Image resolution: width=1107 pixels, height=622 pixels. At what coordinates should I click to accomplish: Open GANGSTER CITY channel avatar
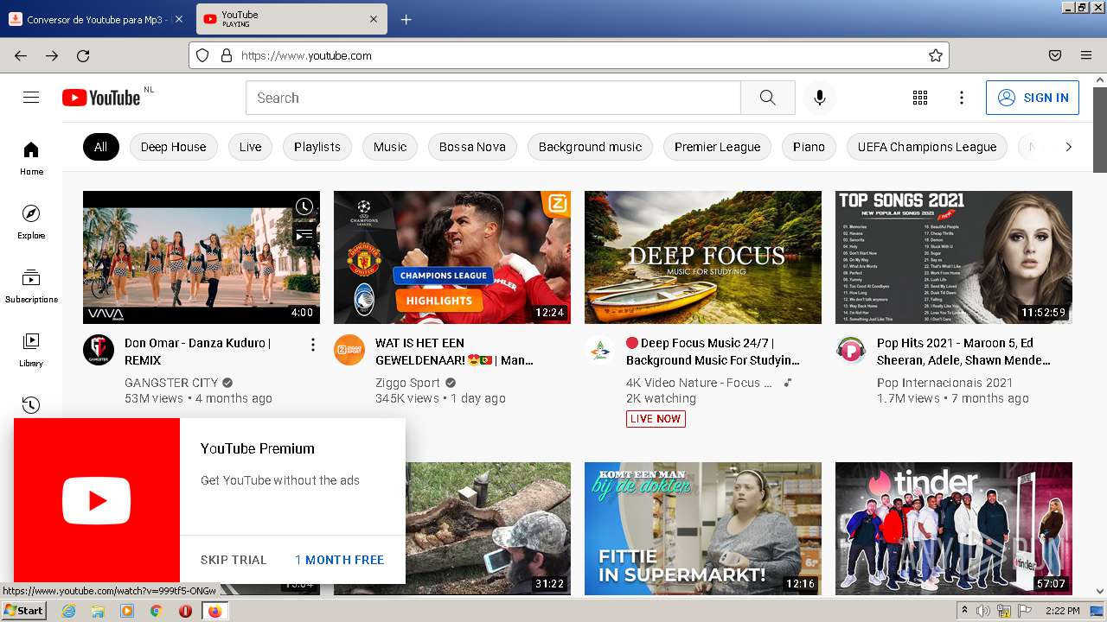[x=99, y=350]
